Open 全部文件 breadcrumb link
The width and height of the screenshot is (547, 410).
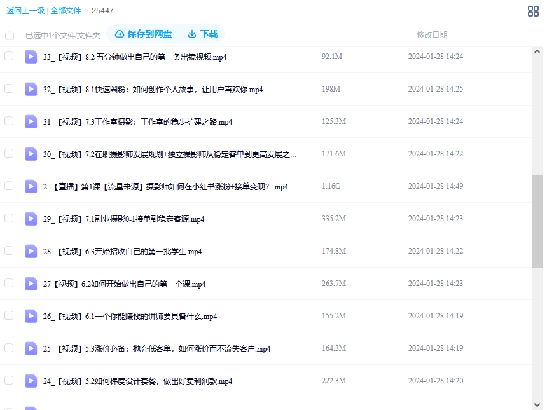(x=66, y=11)
